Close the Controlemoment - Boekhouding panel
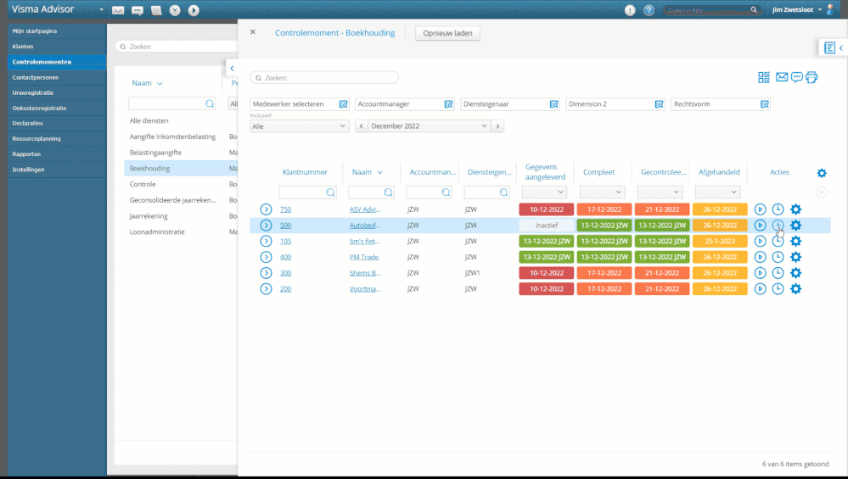848x479 pixels. (253, 32)
